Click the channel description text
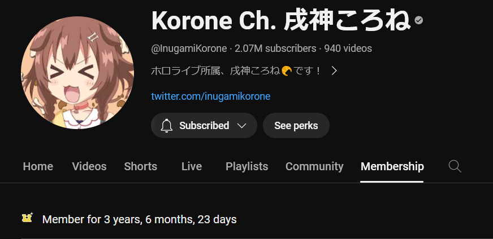Image resolution: width=493 pixels, height=239 pixels. click(x=236, y=71)
